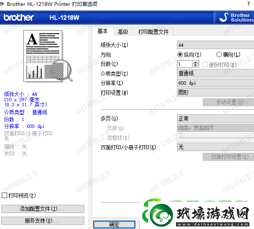Enable 逐份打印 collate checkbox
Image resolution: width=254 pixels, height=229 pixels.
coord(205,64)
